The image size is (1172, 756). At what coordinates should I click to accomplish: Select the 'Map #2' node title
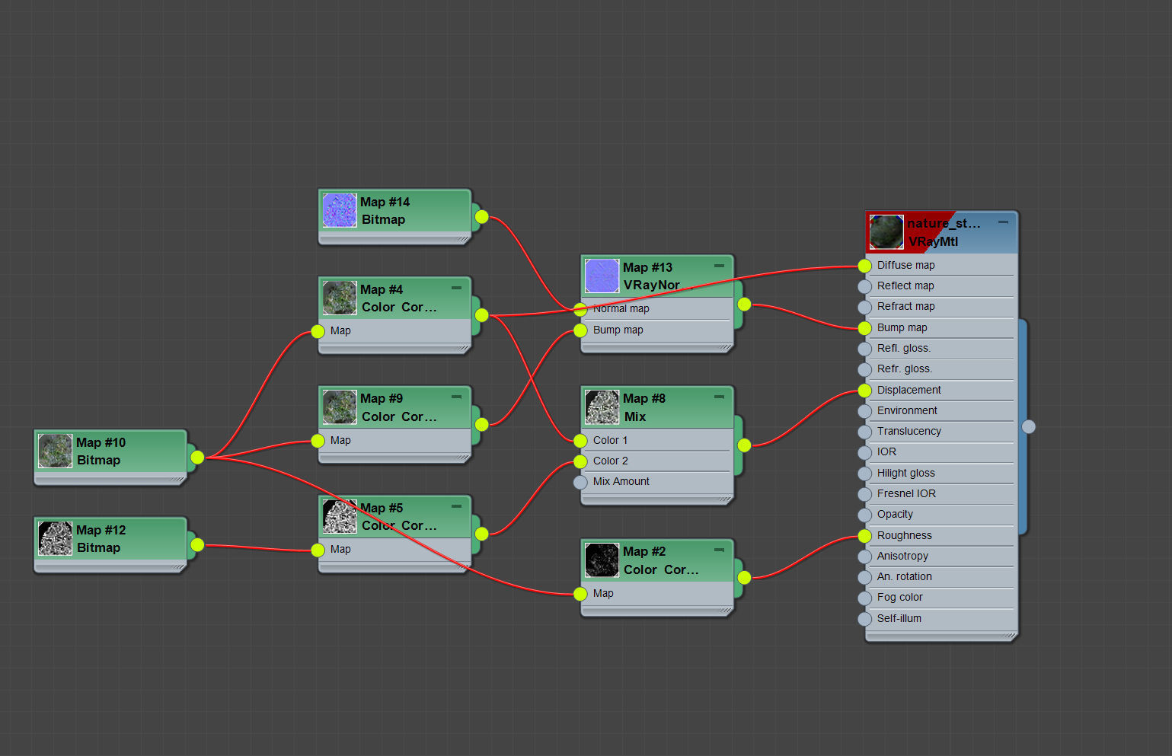pos(644,551)
